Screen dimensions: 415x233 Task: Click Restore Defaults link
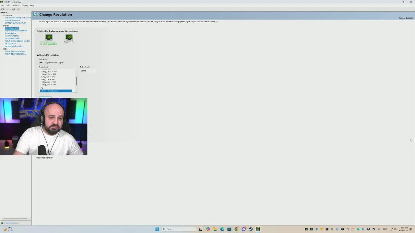pyautogui.click(x=406, y=18)
